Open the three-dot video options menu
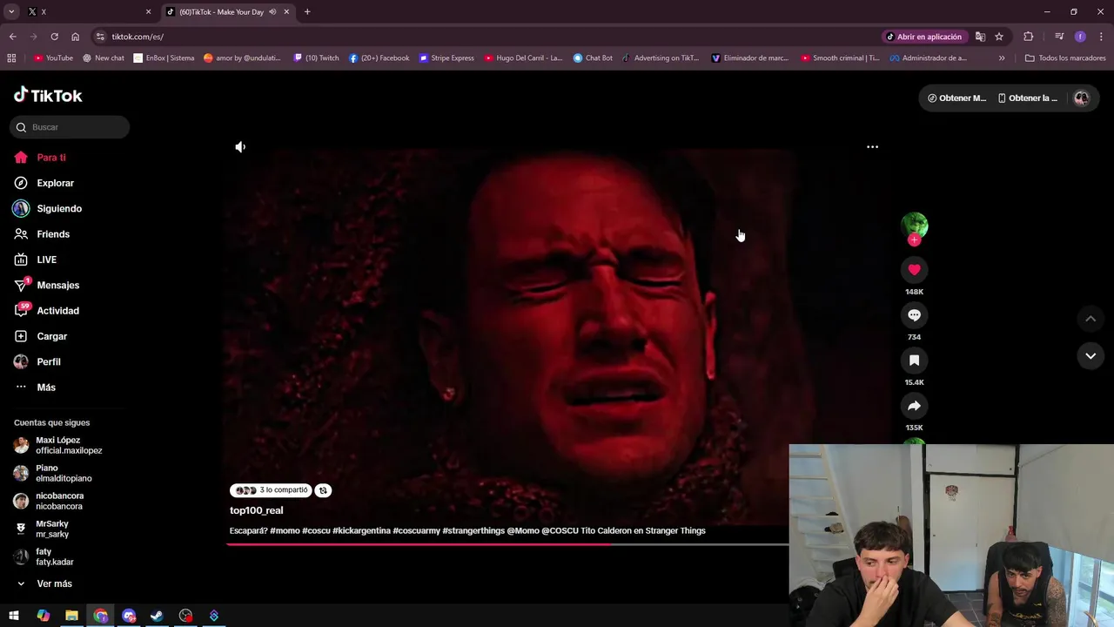 pyautogui.click(x=872, y=147)
